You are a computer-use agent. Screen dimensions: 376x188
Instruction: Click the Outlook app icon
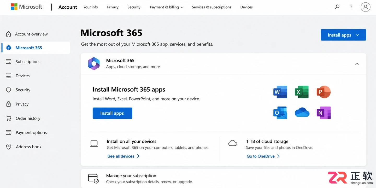[280, 113]
